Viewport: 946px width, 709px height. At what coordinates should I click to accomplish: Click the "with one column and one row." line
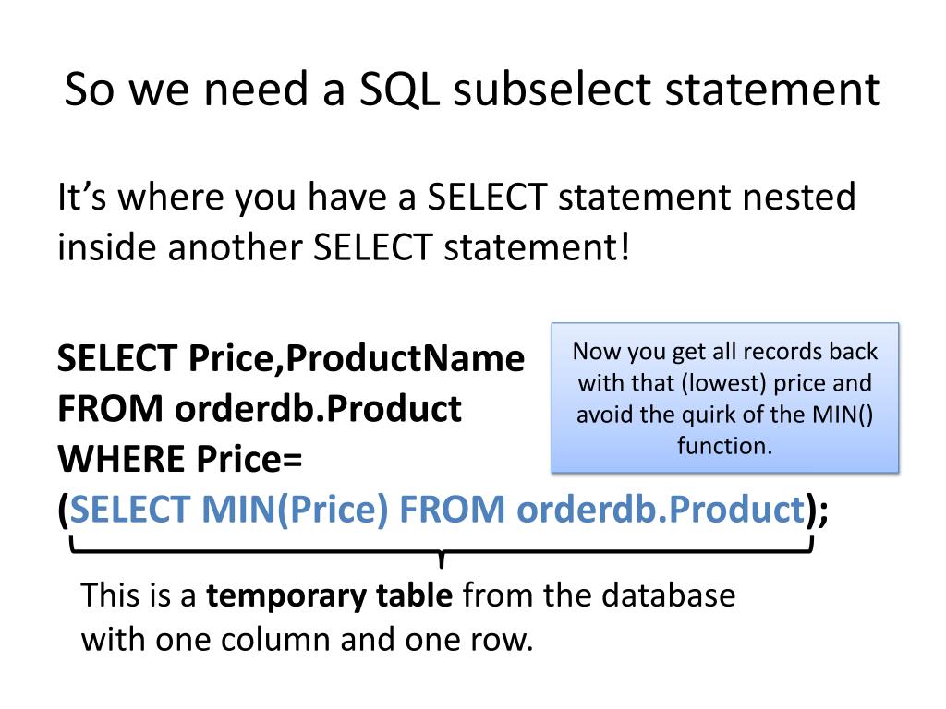tap(308, 639)
